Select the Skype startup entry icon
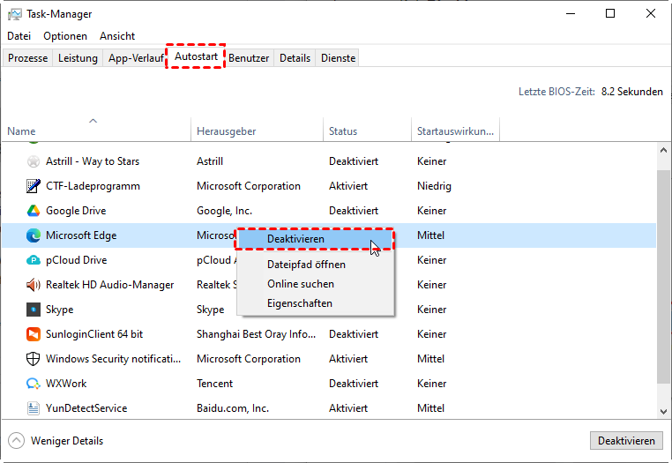This screenshot has height=463, width=672. click(x=33, y=310)
